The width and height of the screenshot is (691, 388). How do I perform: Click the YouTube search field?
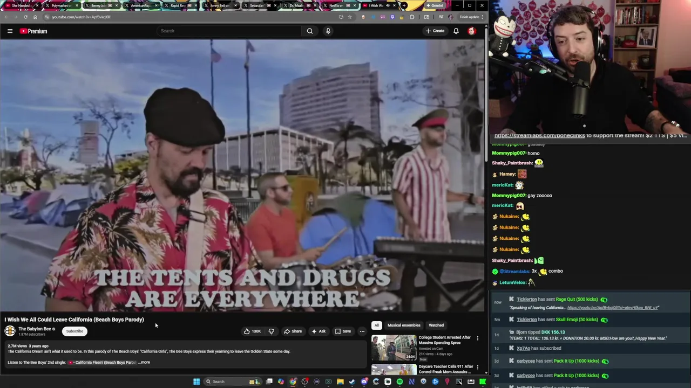click(x=229, y=31)
